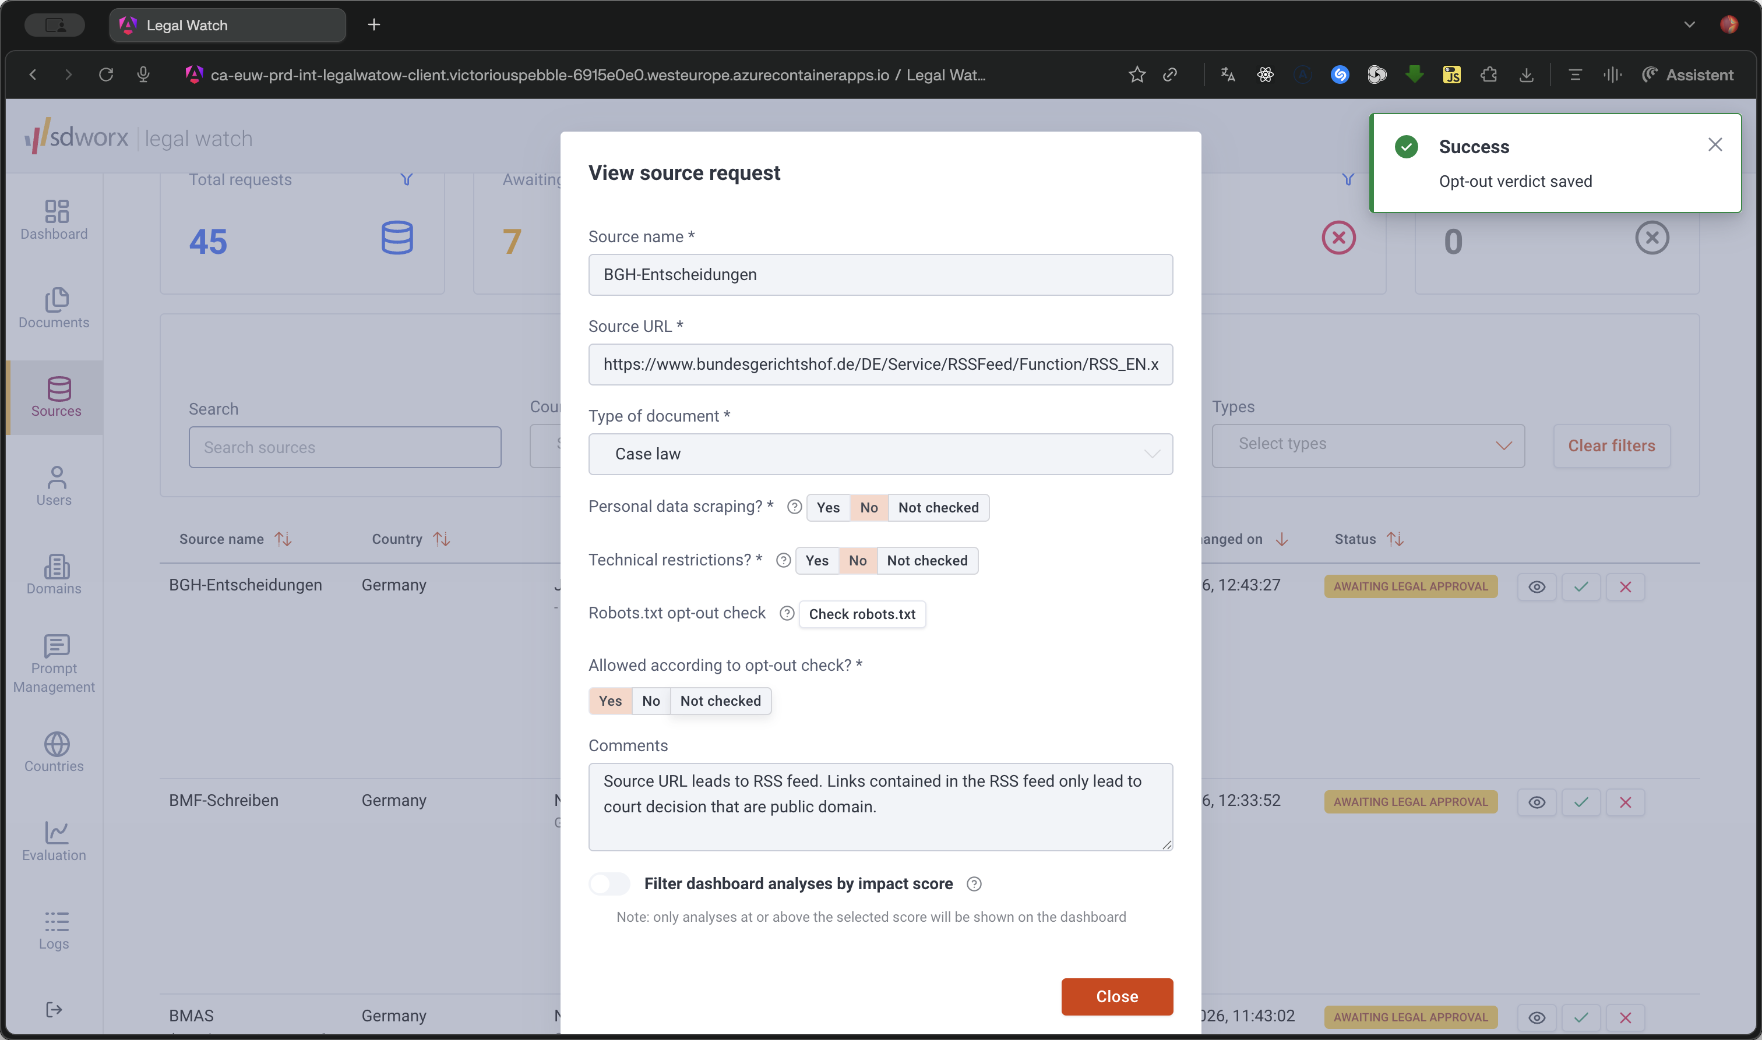Select No for Technical restrictions
The height and width of the screenshot is (1040, 1762).
pos(858,561)
